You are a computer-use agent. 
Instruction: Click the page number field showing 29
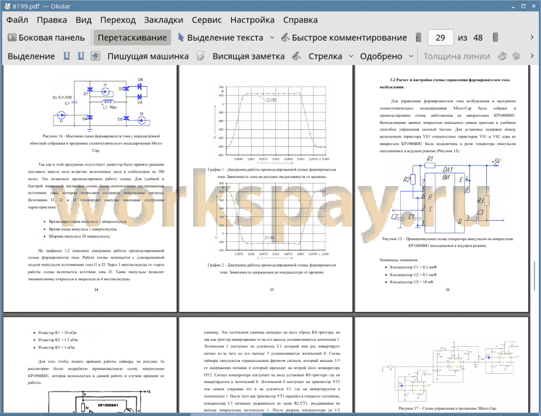coord(440,38)
